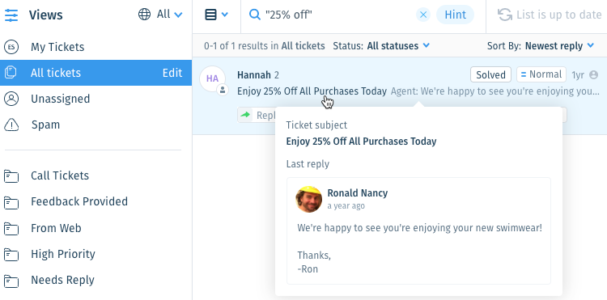Click Edit on All tickets
The width and height of the screenshot is (607, 300).
pyautogui.click(x=172, y=73)
